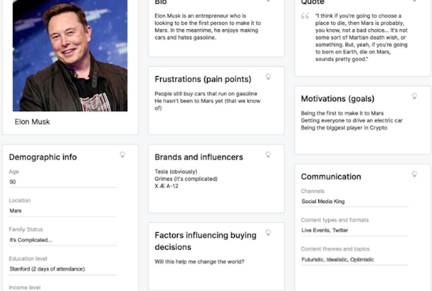This screenshot has height=291, width=432.
Task: Click the Motivations goals text list
Action: click(351, 120)
